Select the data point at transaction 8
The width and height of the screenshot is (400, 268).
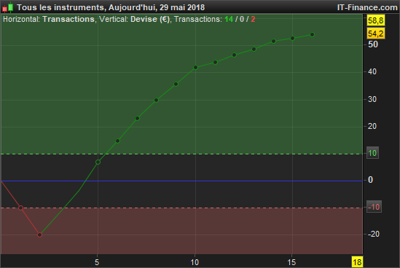click(x=157, y=100)
